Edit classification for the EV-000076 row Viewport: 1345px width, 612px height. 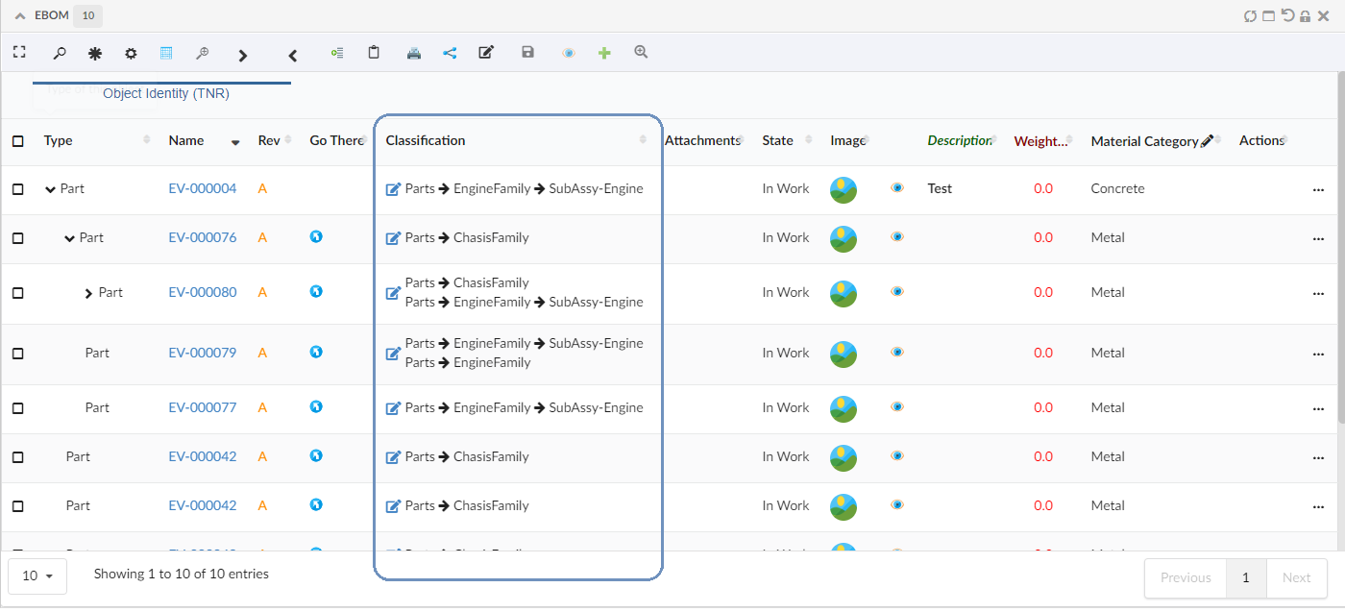[392, 238]
